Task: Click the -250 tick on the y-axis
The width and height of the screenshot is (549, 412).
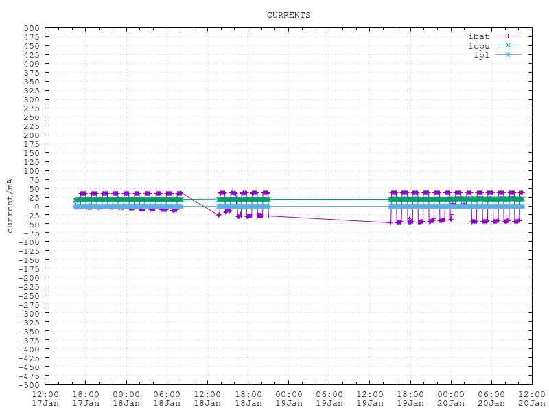Action: [x=29, y=295]
